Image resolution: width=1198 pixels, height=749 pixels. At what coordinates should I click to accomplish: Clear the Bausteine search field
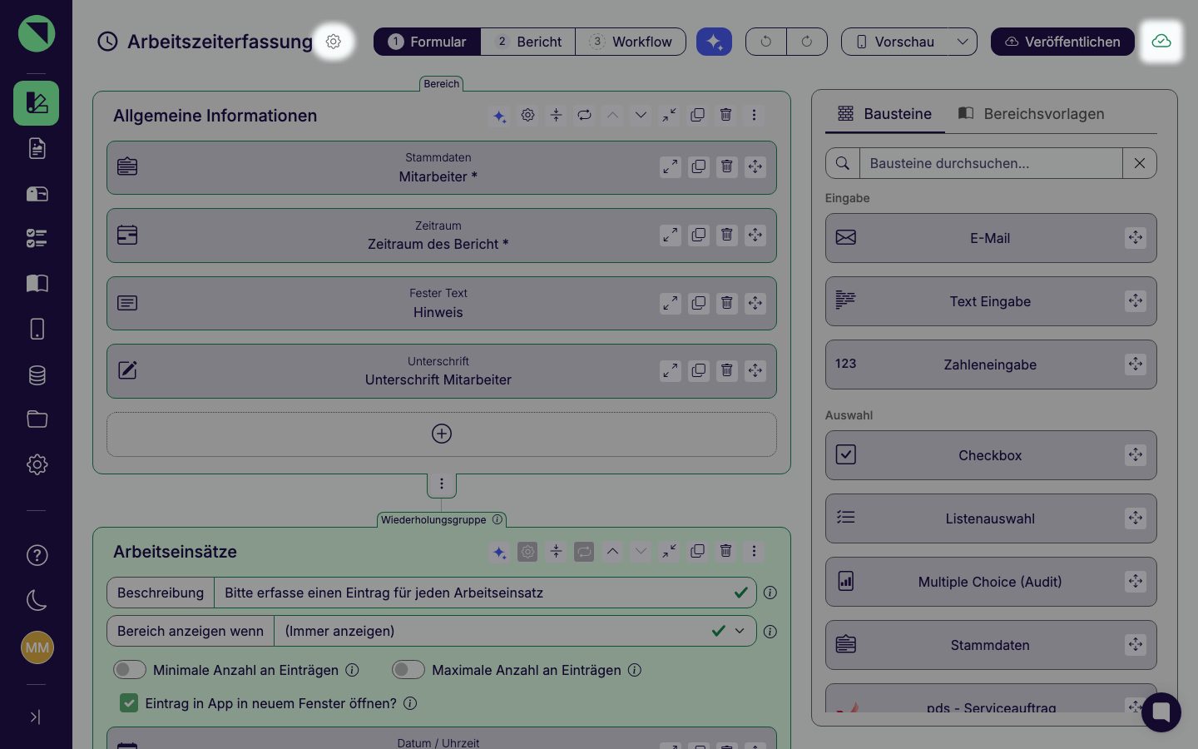tap(1140, 163)
